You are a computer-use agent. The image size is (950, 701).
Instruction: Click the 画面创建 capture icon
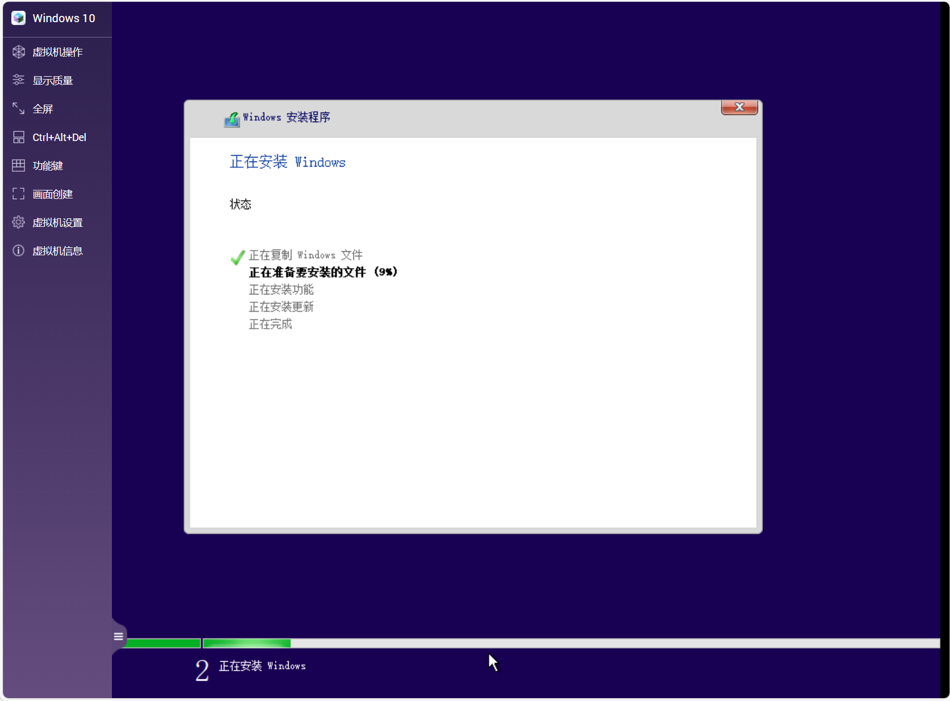19,194
